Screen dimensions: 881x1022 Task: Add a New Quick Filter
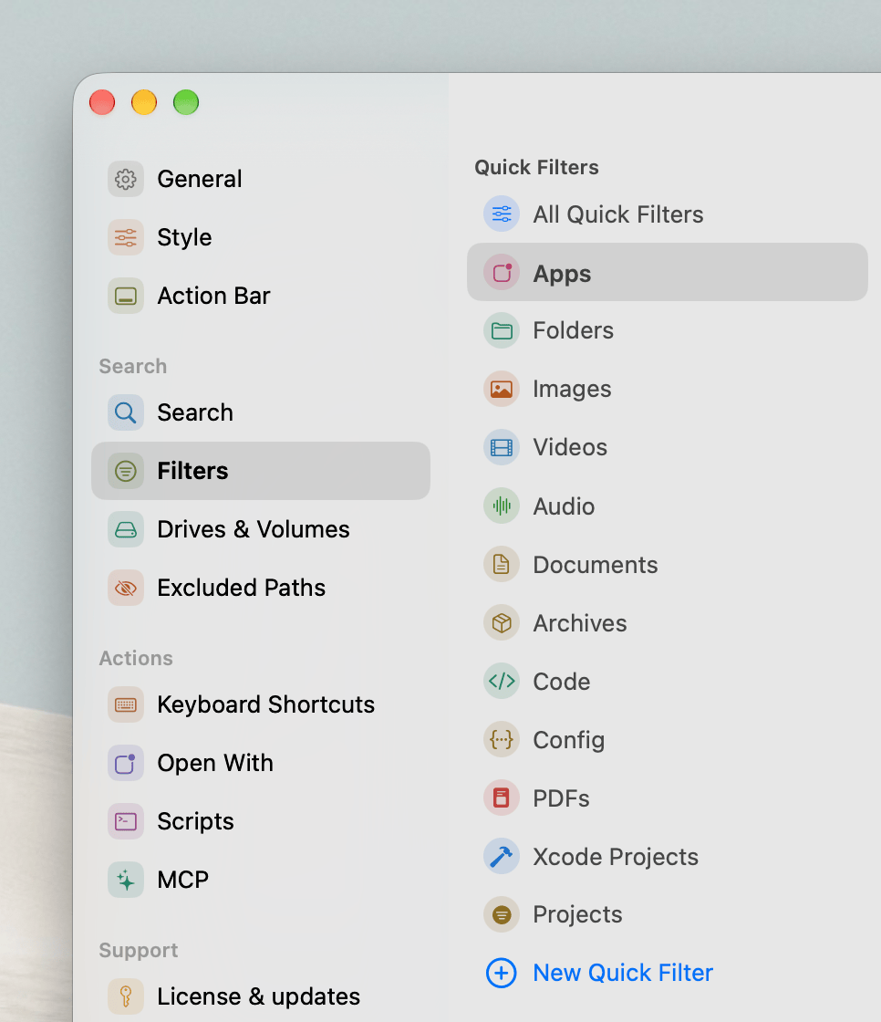pos(599,973)
